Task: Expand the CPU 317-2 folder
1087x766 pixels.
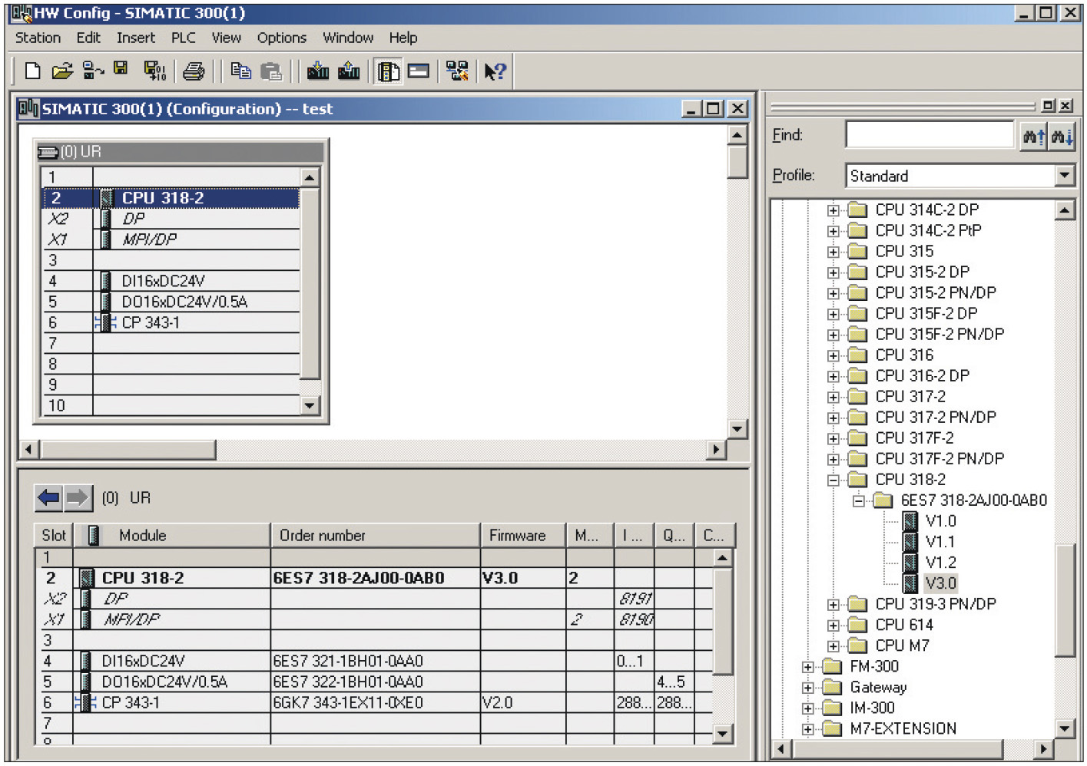Action: 833,397
